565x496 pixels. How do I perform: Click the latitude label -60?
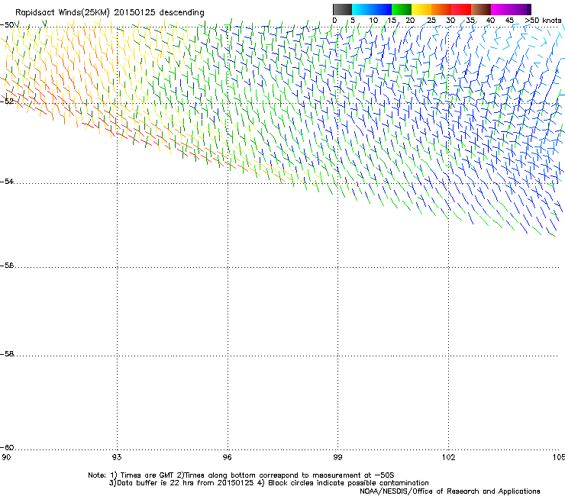[x=7, y=447]
